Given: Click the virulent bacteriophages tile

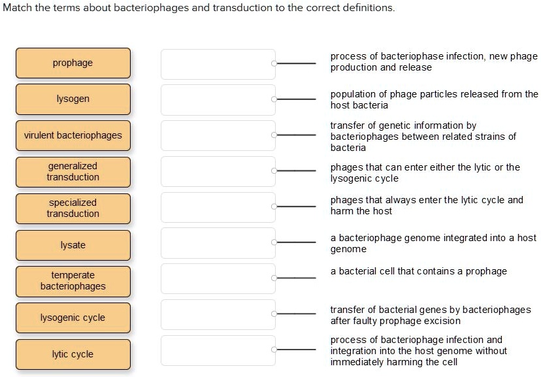Looking at the screenshot, I should (73, 135).
